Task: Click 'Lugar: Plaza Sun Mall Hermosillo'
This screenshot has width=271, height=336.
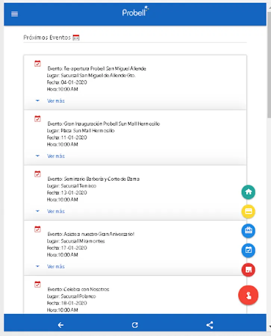Action: click(x=81, y=131)
